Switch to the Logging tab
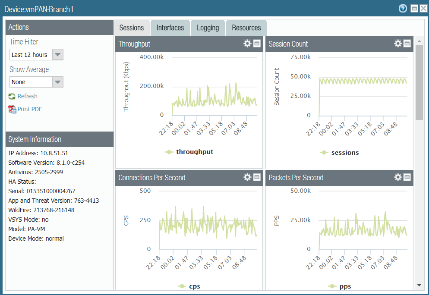Image resolution: width=429 pixels, height=295 pixels. [x=208, y=28]
